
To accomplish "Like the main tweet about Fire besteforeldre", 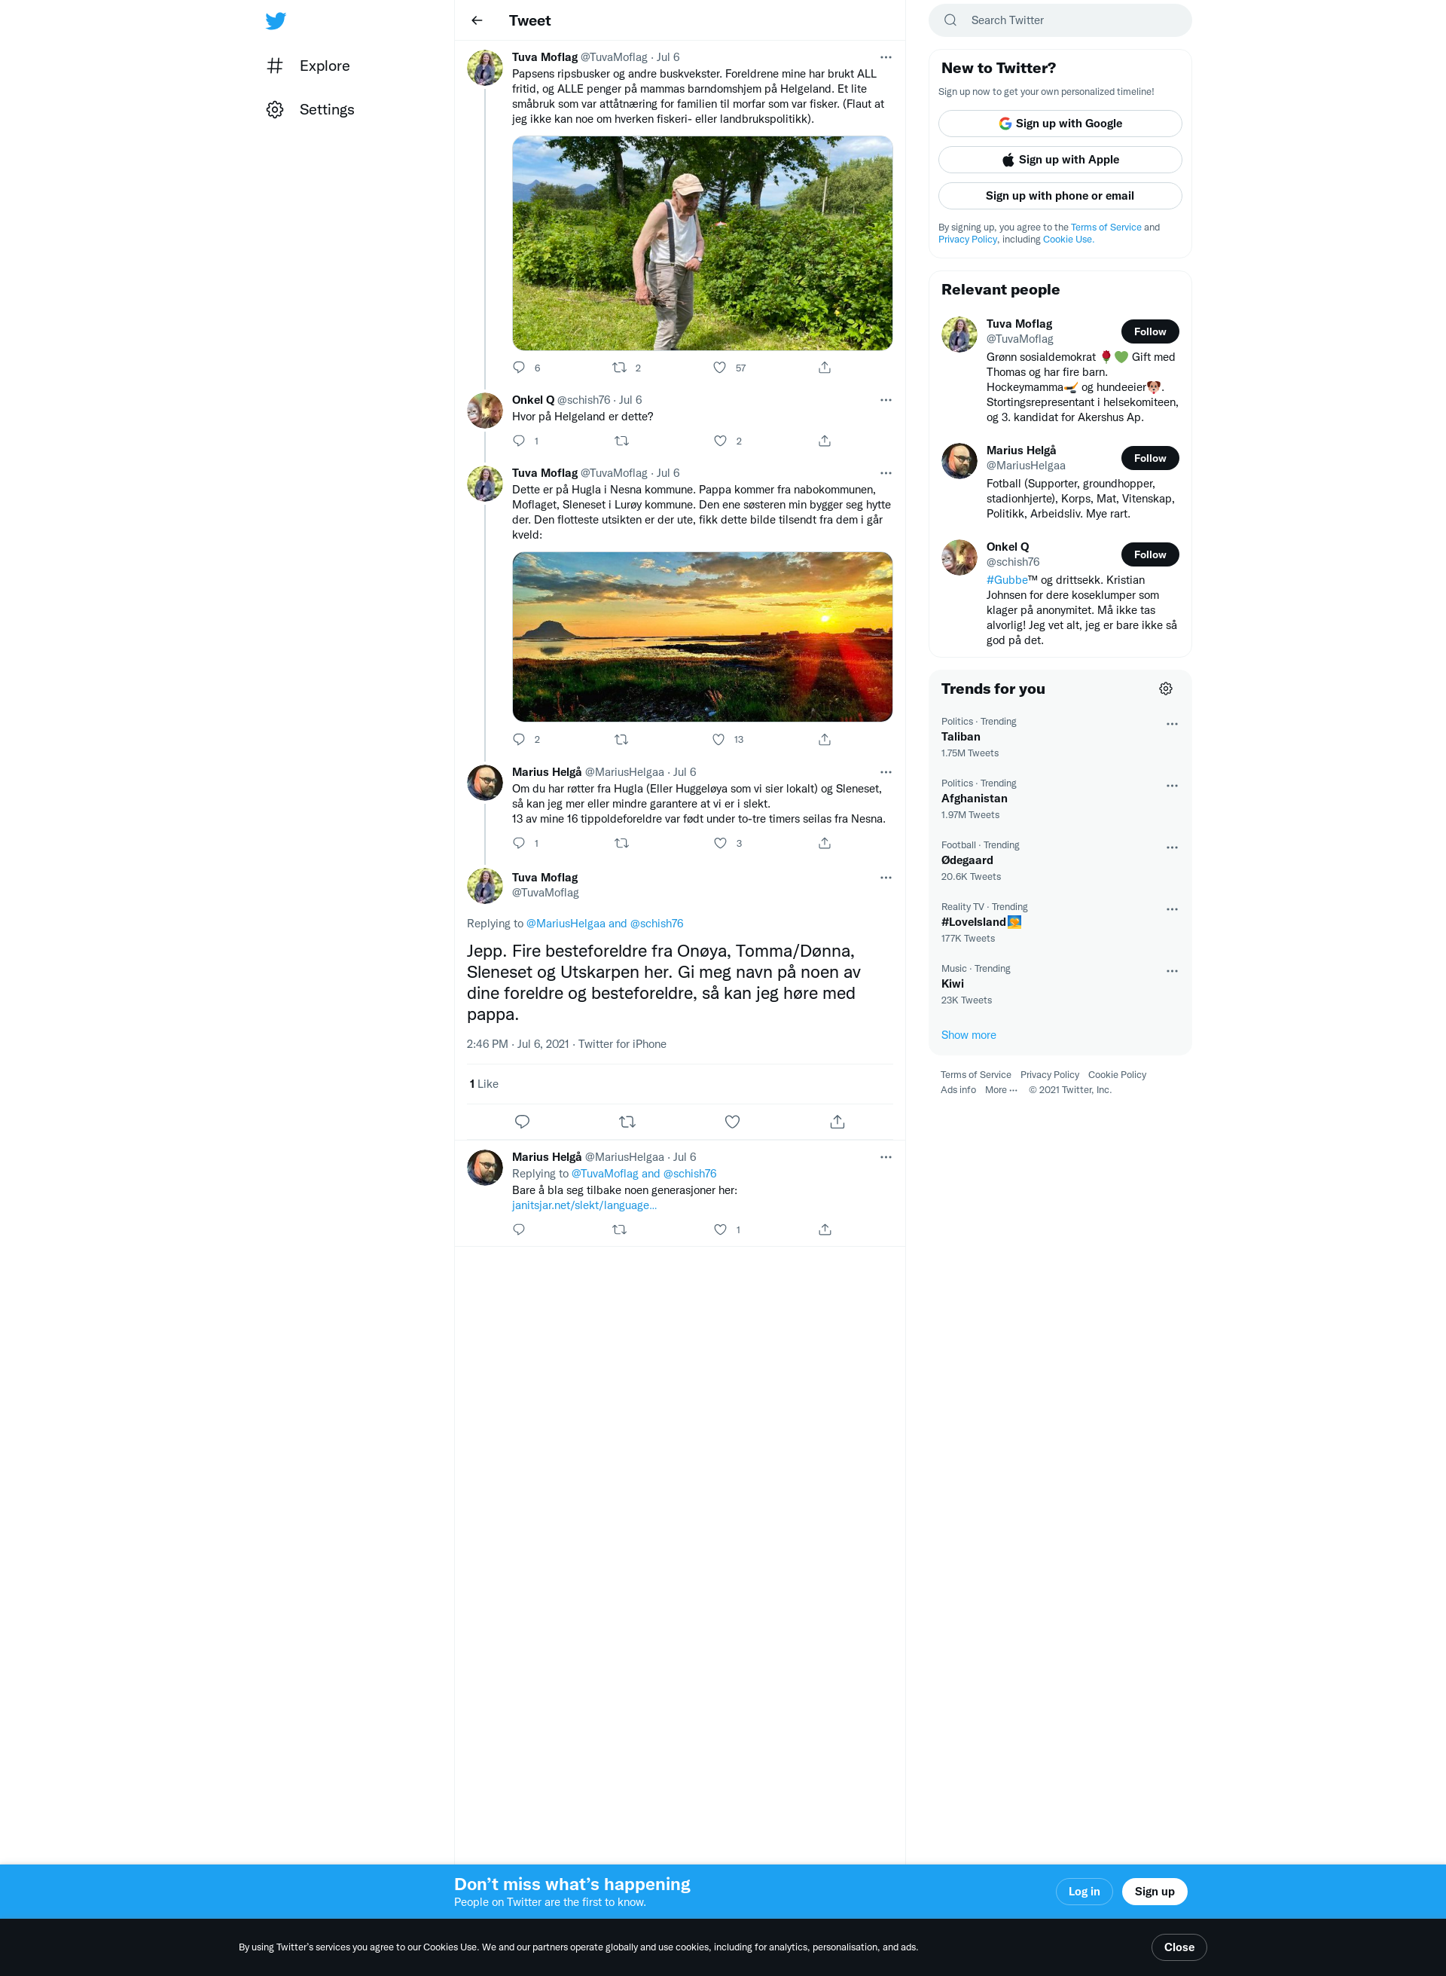I will click(x=733, y=1122).
